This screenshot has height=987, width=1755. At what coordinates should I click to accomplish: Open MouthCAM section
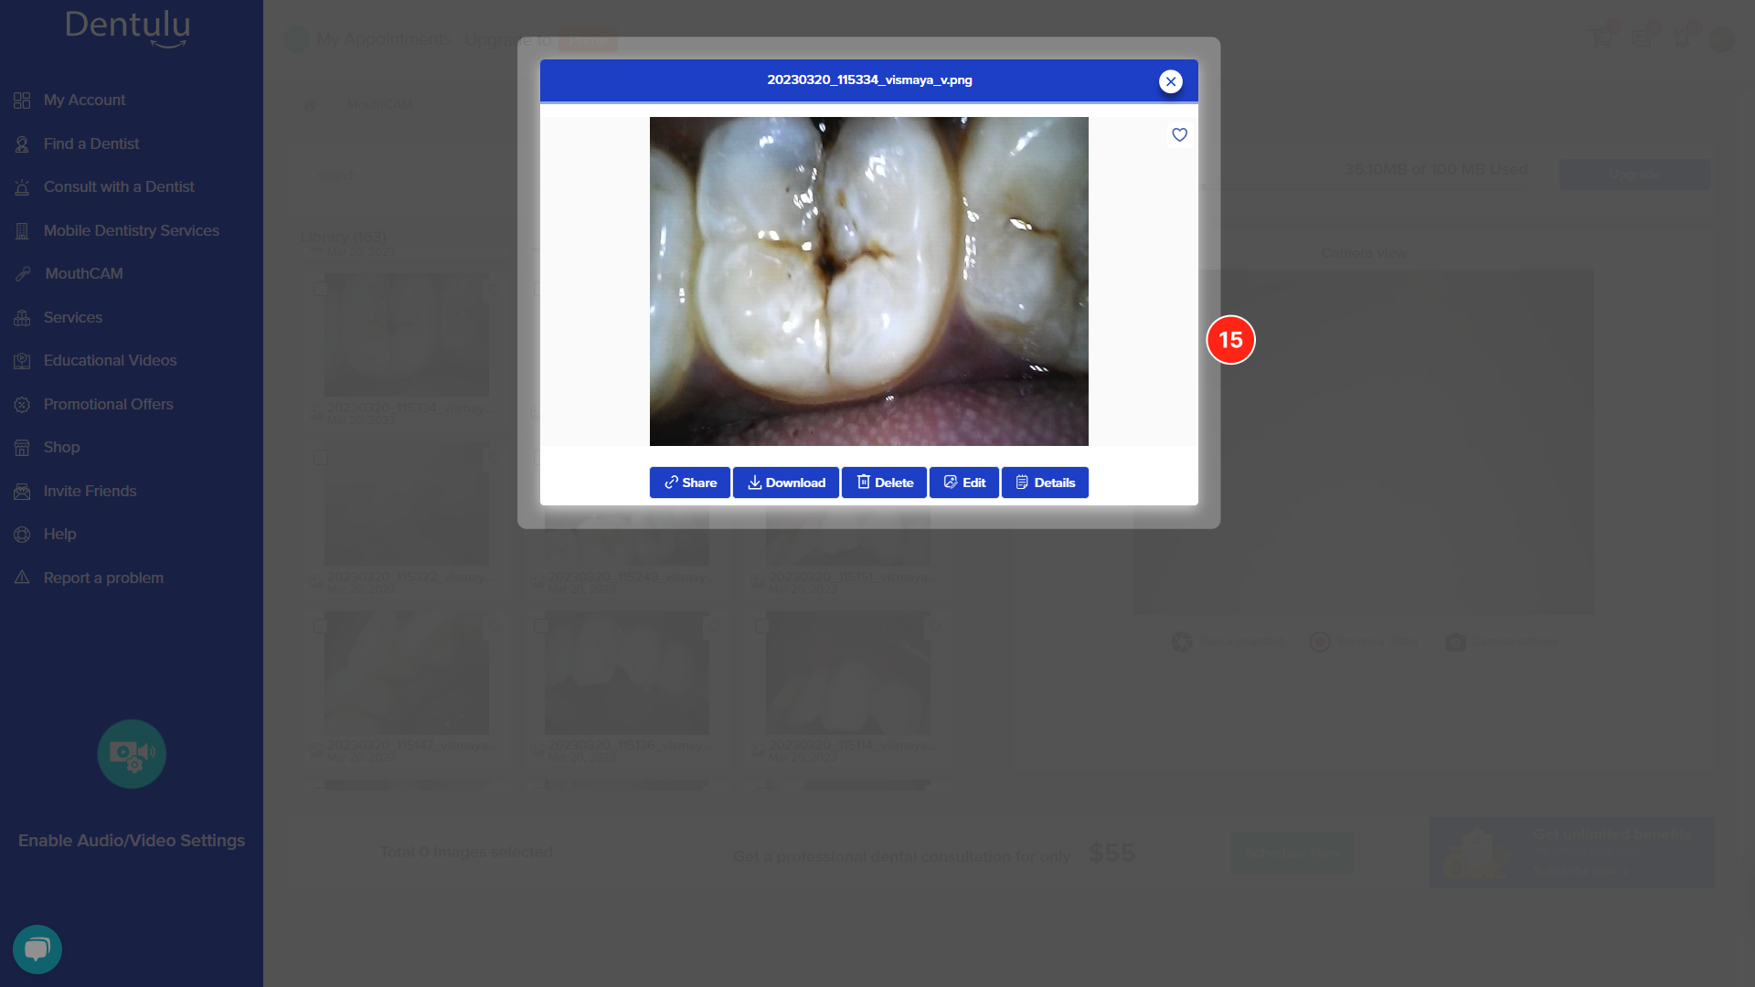pyautogui.click(x=84, y=274)
